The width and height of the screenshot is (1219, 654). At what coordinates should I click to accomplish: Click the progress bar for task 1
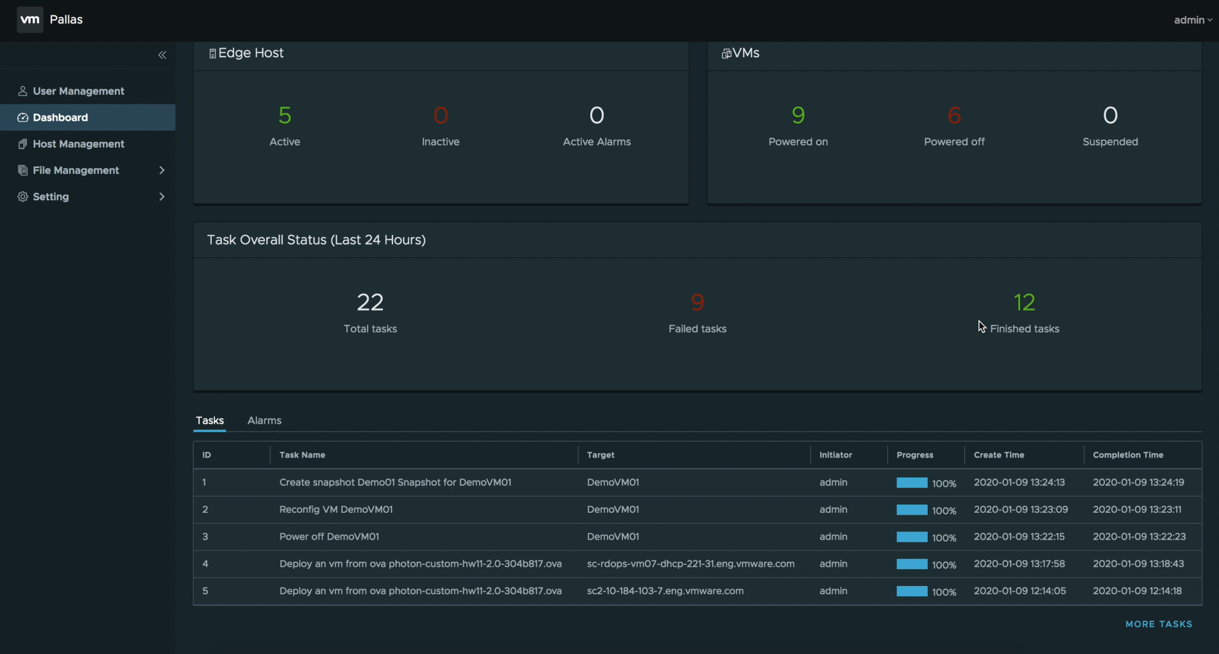[912, 483]
